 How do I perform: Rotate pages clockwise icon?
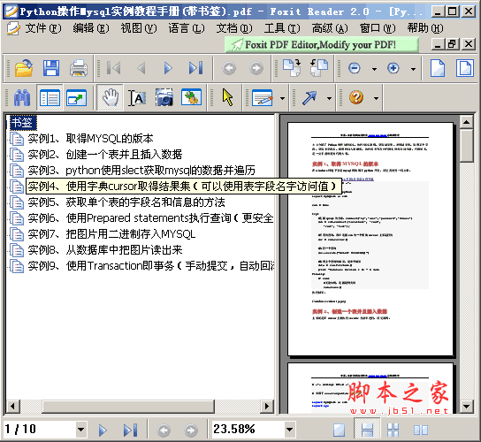[x=292, y=68]
